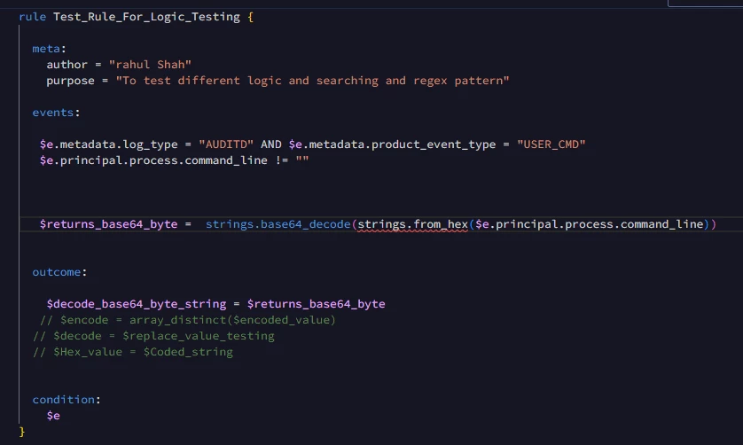Click the underlined strings.from_hex error
Viewport: 743px width, 445px height.
point(412,224)
